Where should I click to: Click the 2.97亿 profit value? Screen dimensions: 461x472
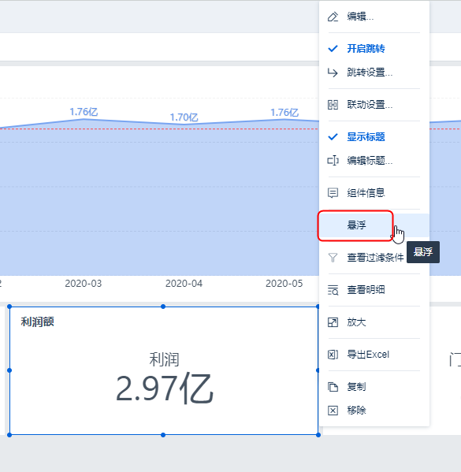point(165,388)
